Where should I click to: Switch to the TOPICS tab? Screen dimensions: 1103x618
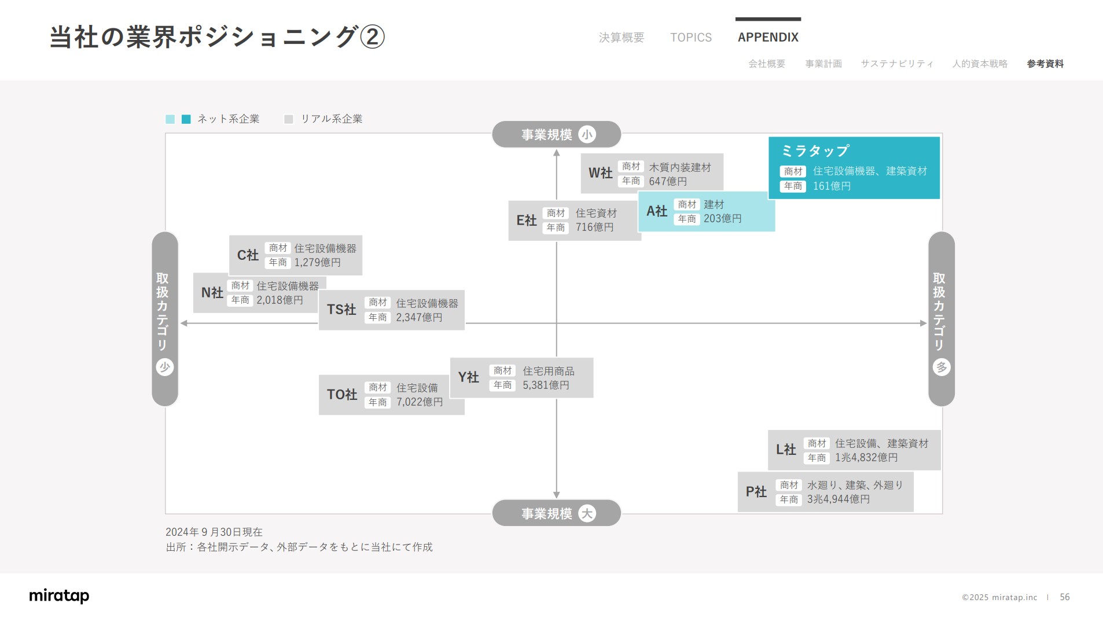pyautogui.click(x=691, y=37)
